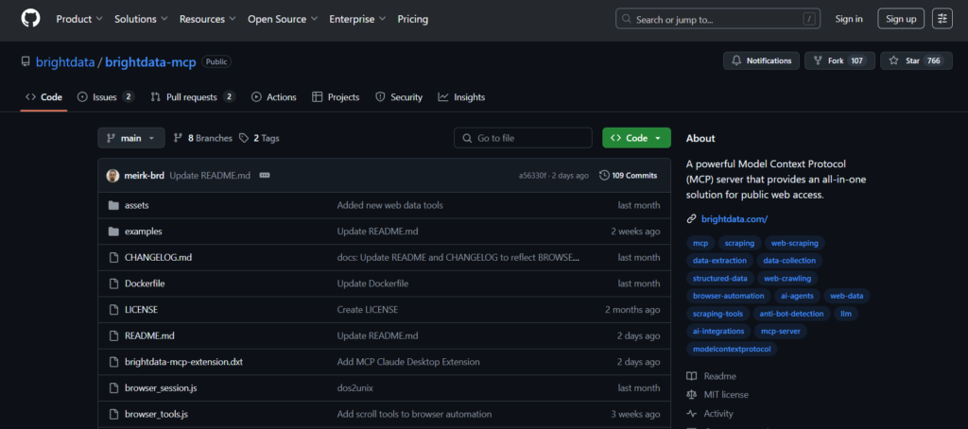Open the Insights tab
The image size is (968, 429).
461,97
